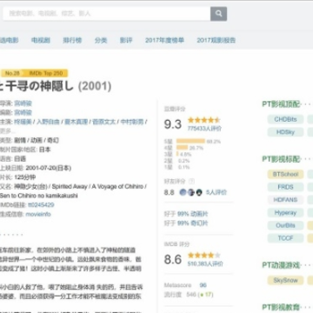Click the 8.6 IMDB score
This screenshot has height=313, width=313.
pyautogui.click(x=173, y=259)
